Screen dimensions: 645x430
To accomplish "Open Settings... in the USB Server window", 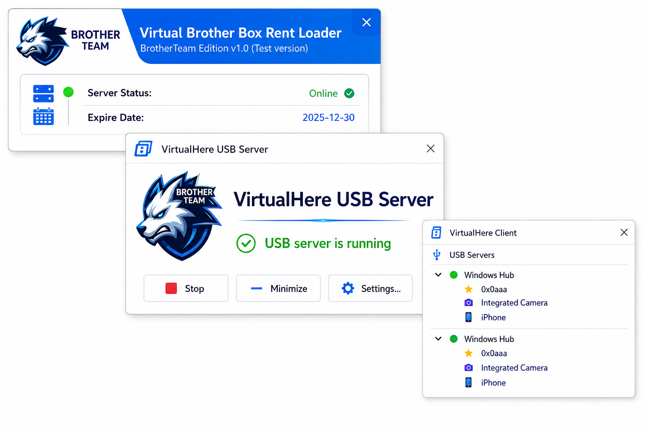I will pyautogui.click(x=370, y=288).
